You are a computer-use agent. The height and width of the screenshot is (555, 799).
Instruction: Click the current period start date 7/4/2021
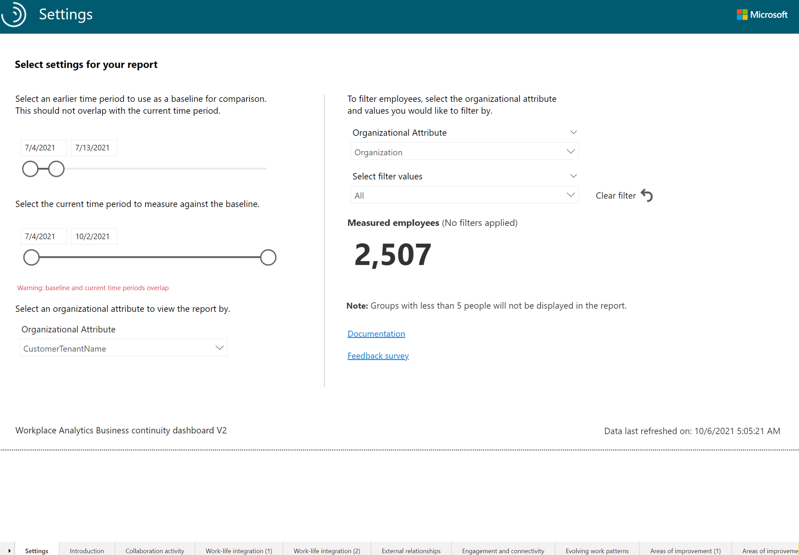tap(43, 236)
